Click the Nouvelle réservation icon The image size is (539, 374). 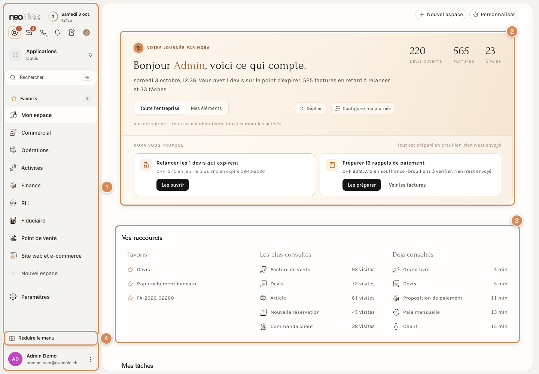tap(264, 312)
